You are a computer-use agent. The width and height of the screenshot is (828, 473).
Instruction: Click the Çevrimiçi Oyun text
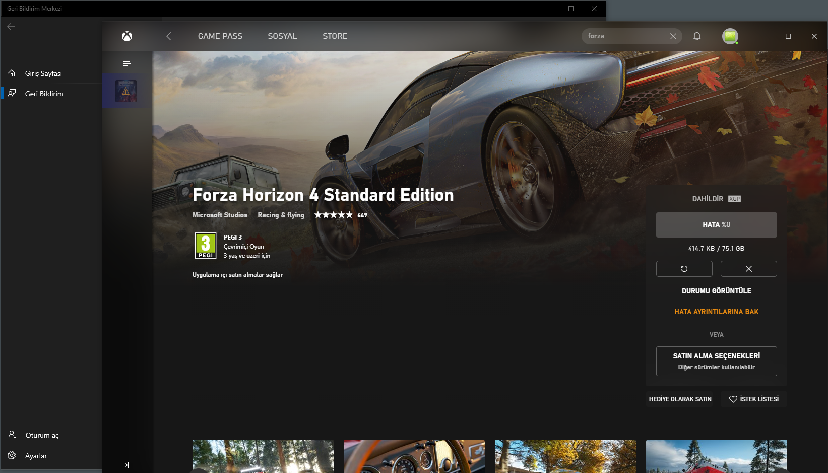pyautogui.click(x=244, y=247)
